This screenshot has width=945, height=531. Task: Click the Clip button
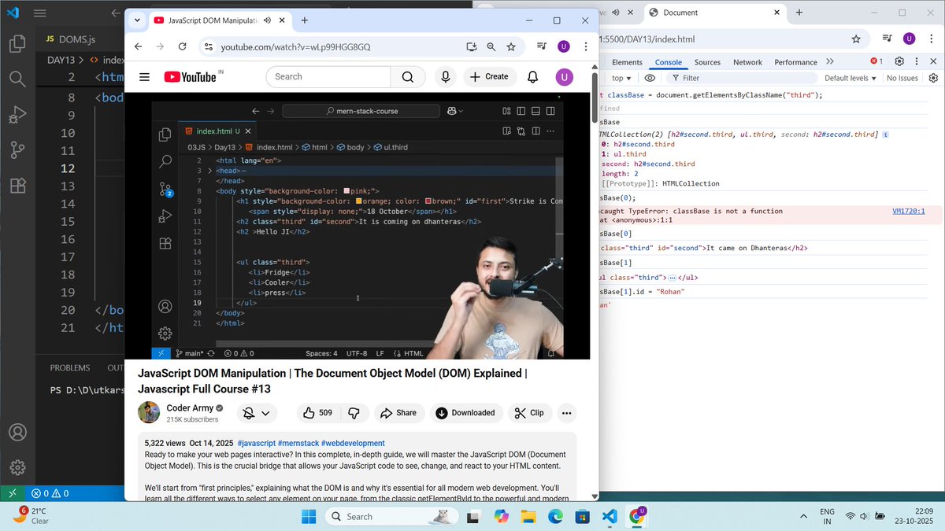529,412
